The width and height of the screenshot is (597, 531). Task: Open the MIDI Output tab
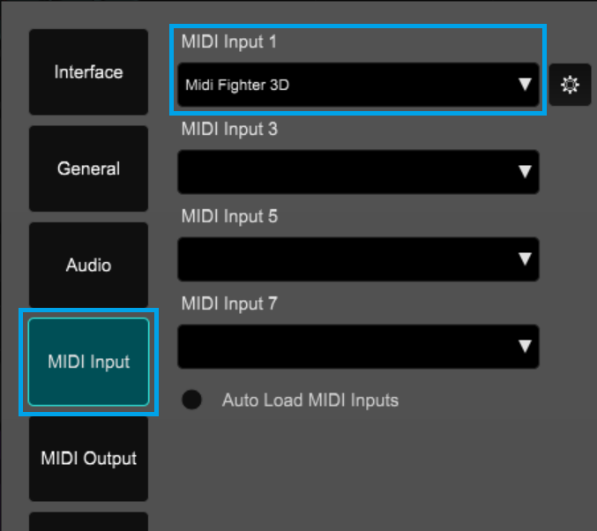(x=88, y=459)
